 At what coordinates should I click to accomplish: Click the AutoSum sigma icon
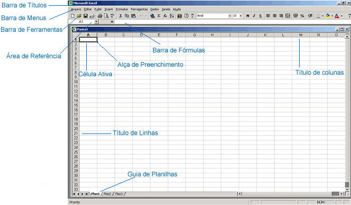159,16
